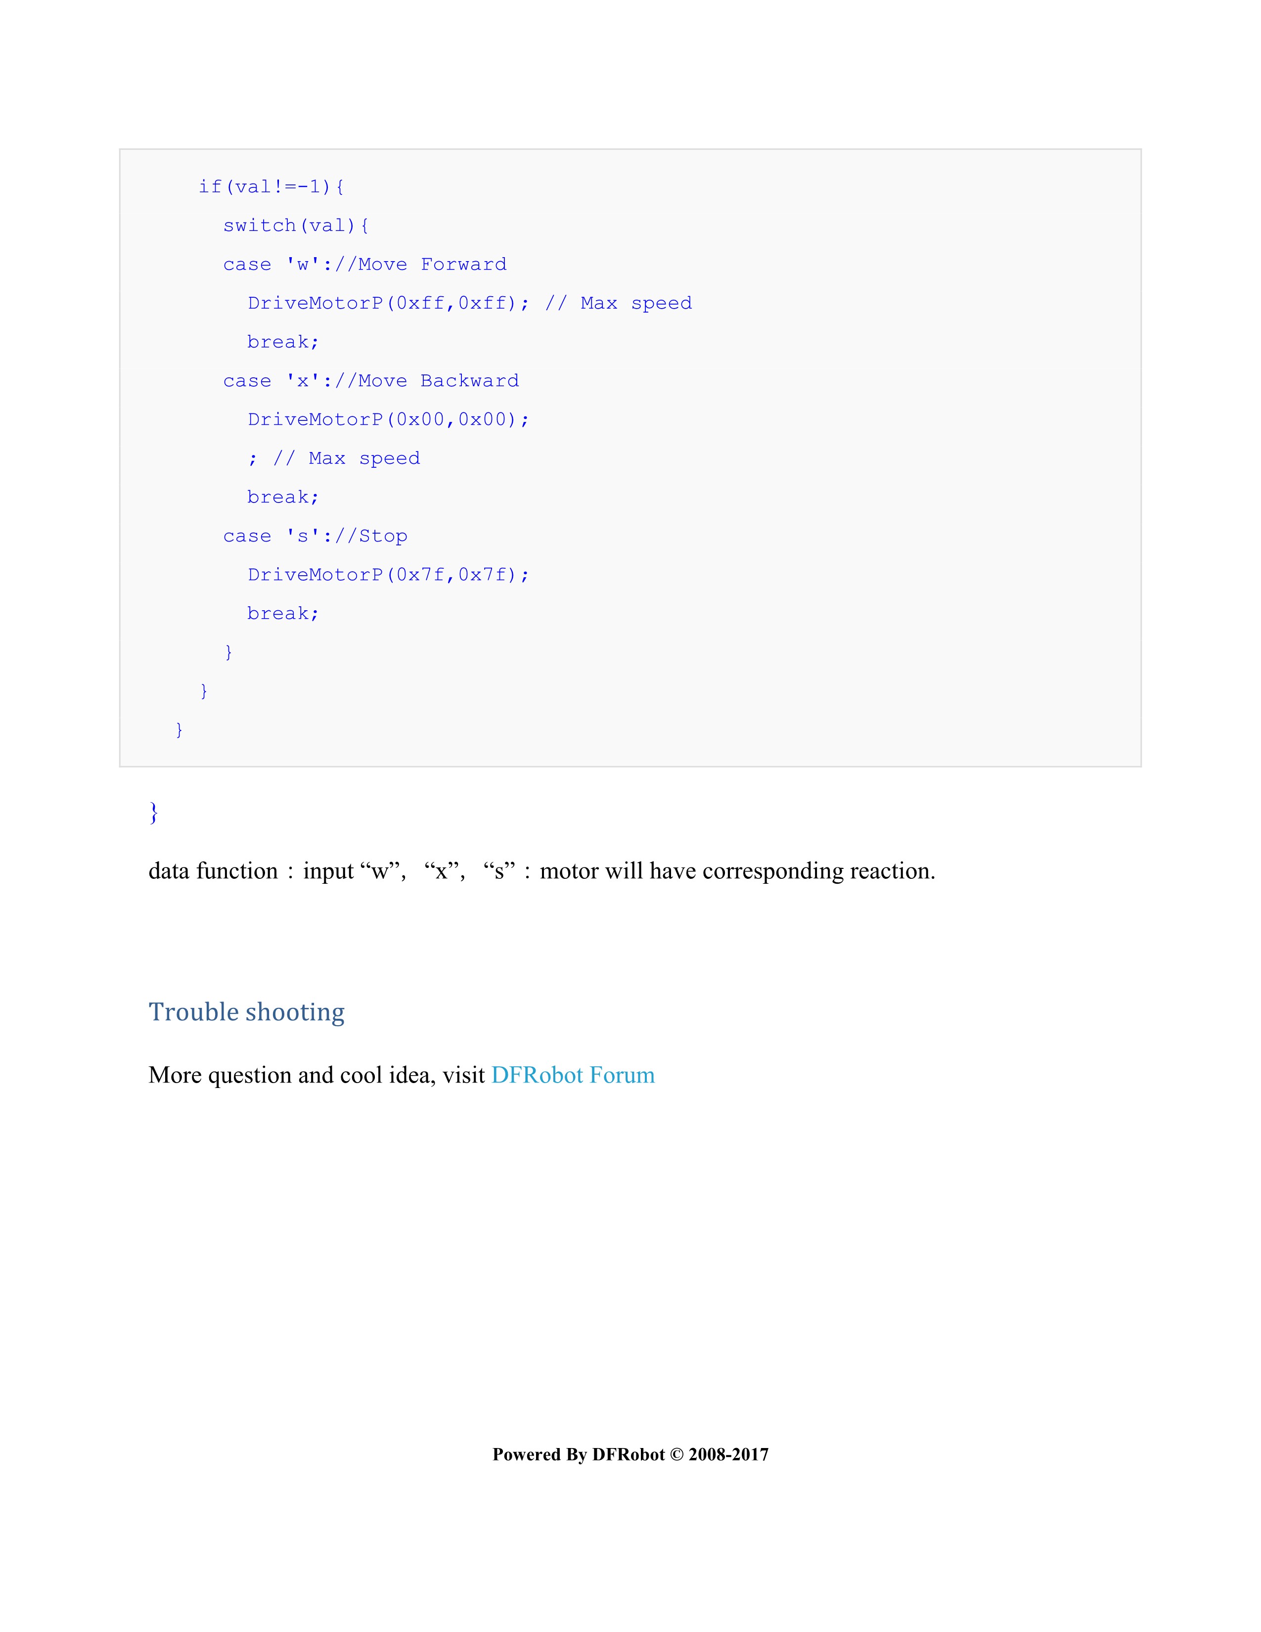
Task: Click the 'data function' description sentence
Action: [541, 871]
